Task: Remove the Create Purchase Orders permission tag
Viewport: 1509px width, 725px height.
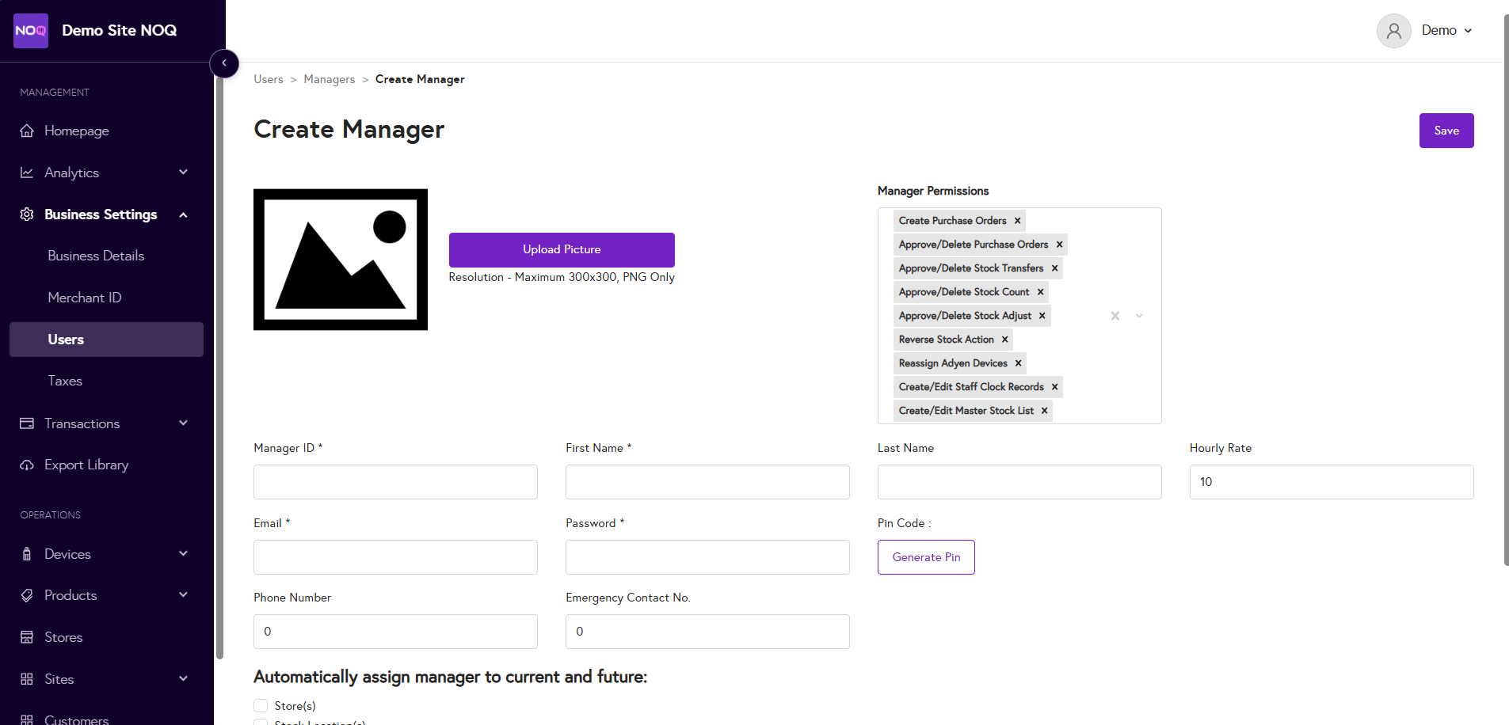Action: 1018,221
